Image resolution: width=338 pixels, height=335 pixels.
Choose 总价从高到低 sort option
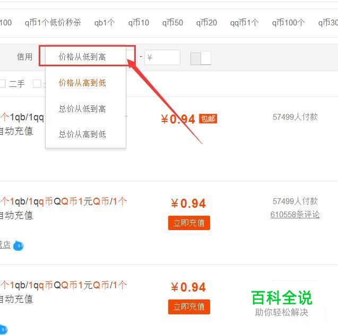(82, 134)
